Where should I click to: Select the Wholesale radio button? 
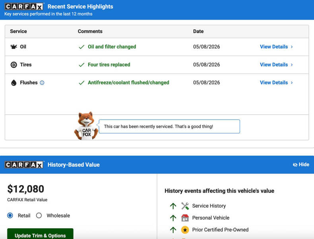pyautogui.click(x=39, y=215)
